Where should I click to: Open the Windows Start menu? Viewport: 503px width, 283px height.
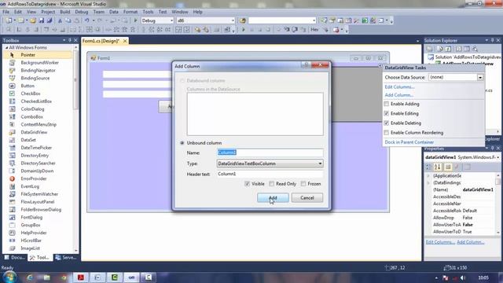9,277
